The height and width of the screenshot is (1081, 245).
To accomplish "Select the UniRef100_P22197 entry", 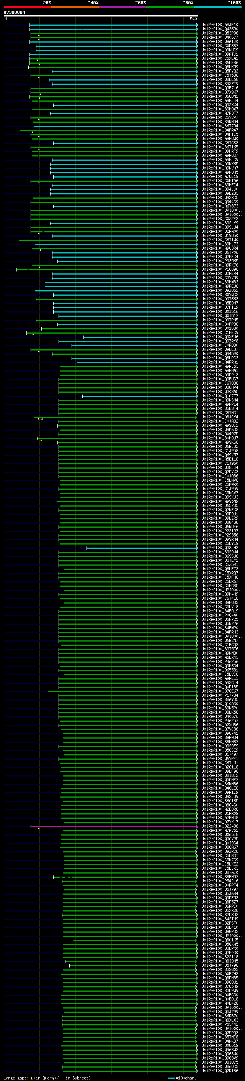I will [220, 531].
